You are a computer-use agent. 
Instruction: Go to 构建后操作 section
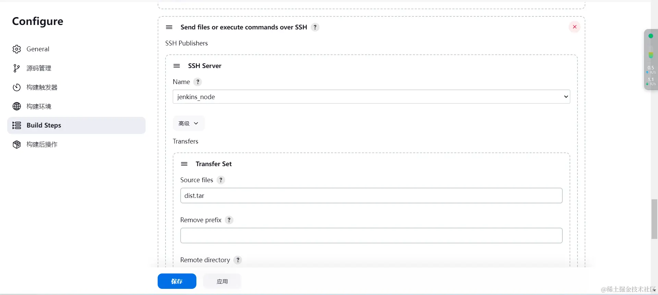[x=76, y=145]
